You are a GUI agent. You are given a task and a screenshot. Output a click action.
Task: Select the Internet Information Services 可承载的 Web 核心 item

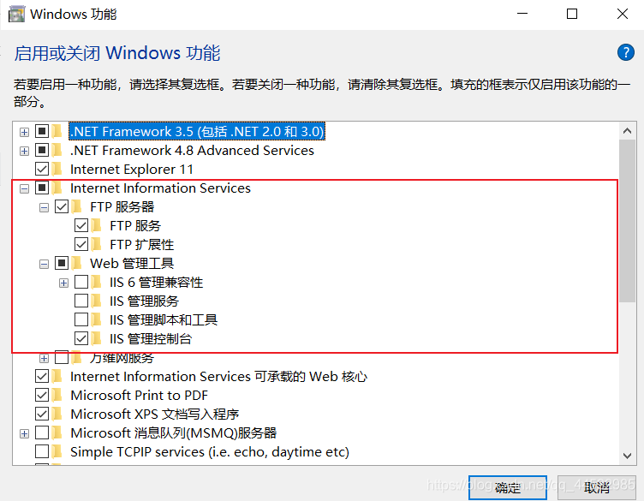pos(218,377)
